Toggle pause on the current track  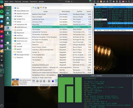[x=41, y=81]
